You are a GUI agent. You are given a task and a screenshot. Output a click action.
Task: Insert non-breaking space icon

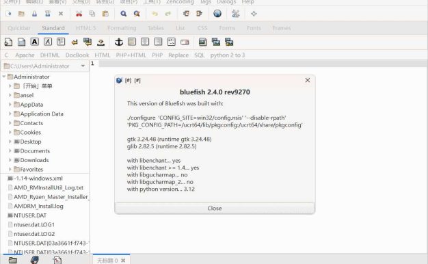coord(101,42)
